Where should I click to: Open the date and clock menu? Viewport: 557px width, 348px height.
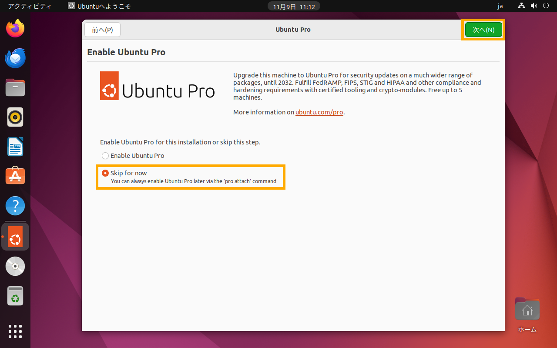[x=294, y=6]
